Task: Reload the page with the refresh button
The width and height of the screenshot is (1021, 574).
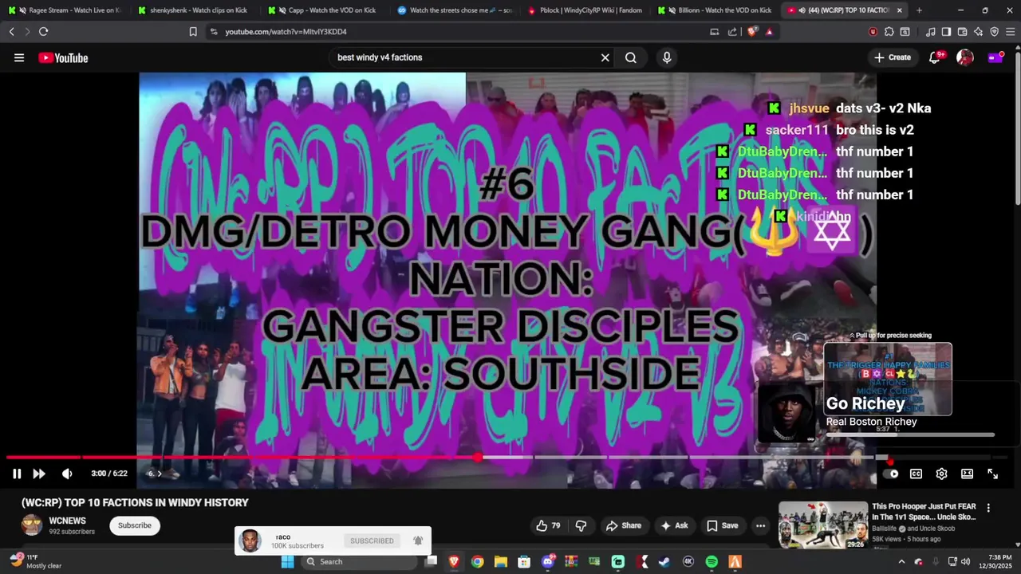Action: click(x=43, y=32)
